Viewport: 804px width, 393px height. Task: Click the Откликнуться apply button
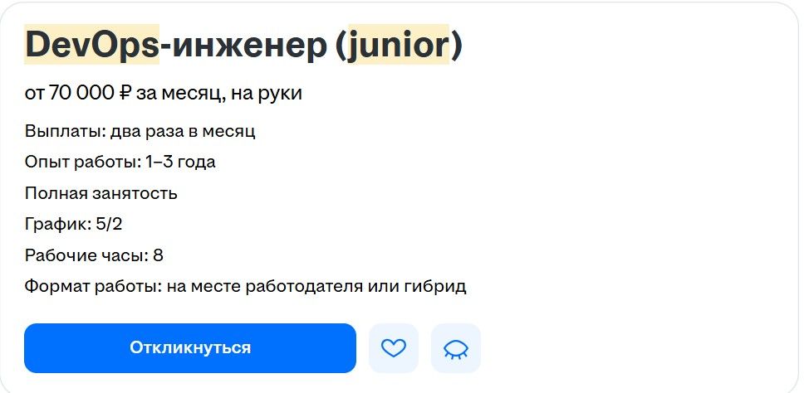pyautogui.click(x=189, y=348)
